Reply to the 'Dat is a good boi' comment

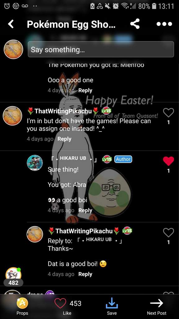tap(85, 274)
